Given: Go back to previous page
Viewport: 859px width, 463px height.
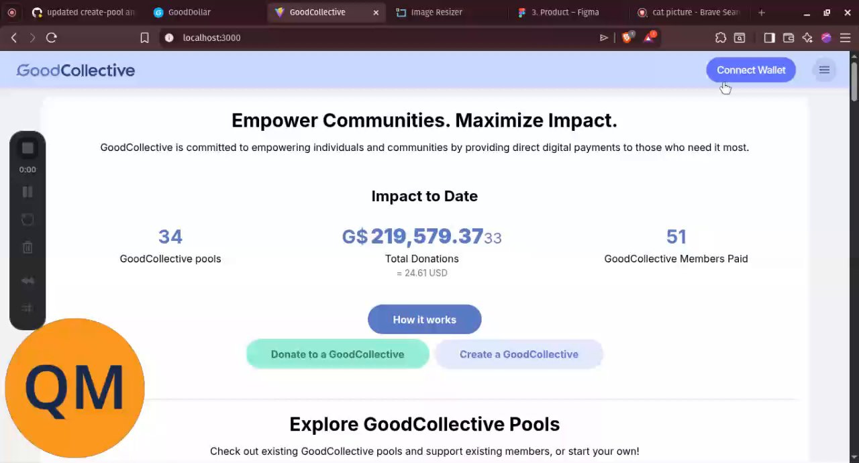Looking at the screenshot, I should 13,38.
